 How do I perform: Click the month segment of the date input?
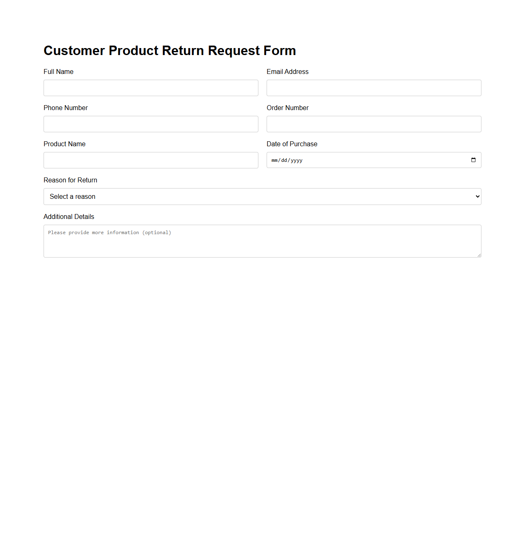pyautogui.click(x=275, y=160)
